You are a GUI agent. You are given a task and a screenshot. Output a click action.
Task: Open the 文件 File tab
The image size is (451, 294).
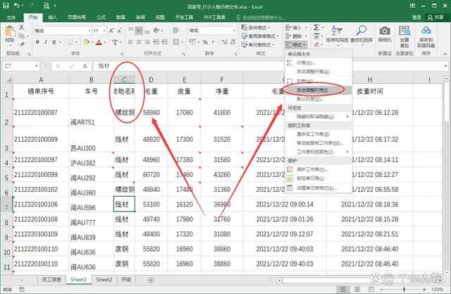[x=11, y=18]
